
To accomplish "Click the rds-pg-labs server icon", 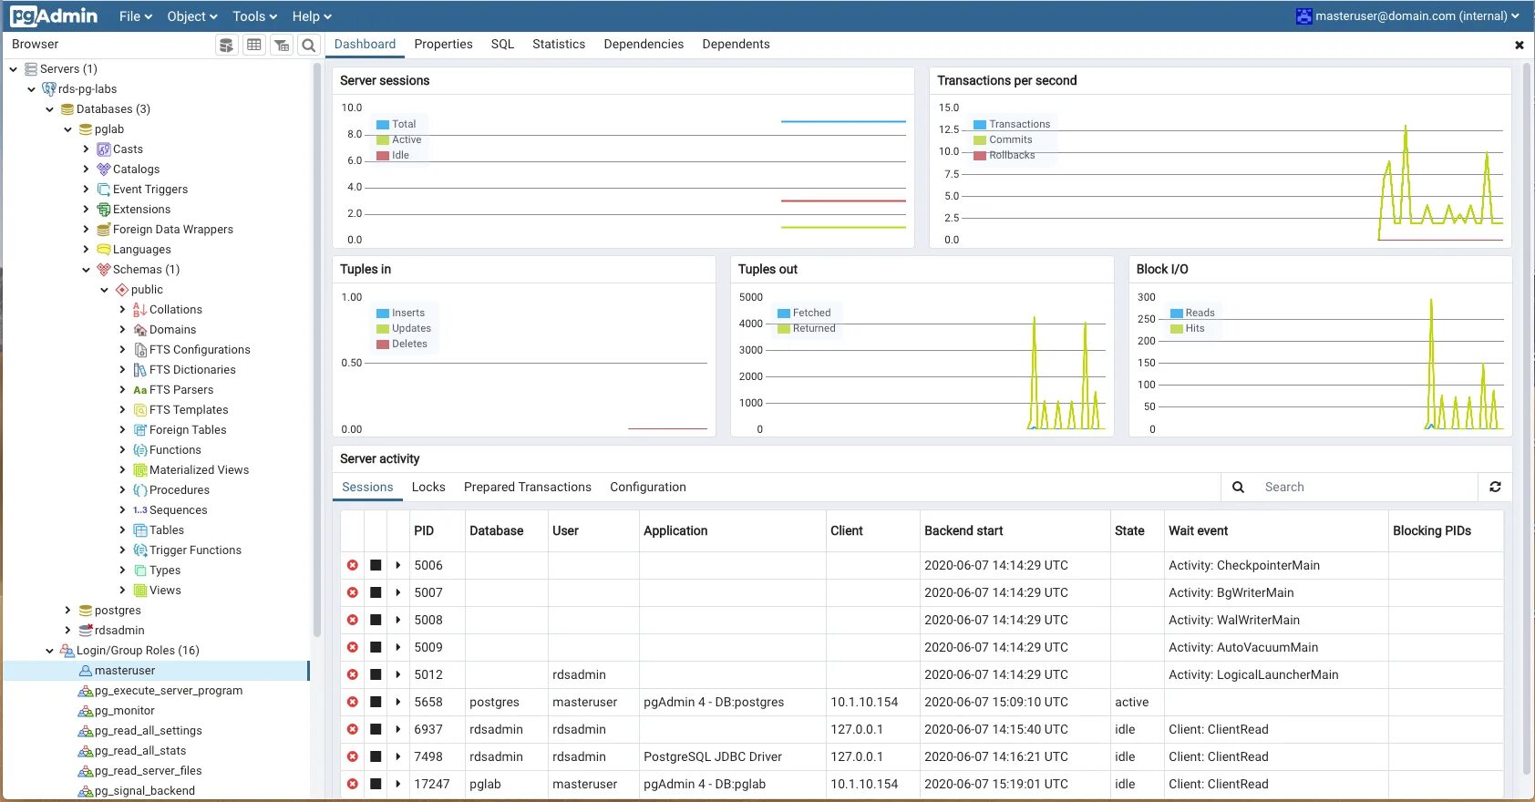I will coord(49,89).
